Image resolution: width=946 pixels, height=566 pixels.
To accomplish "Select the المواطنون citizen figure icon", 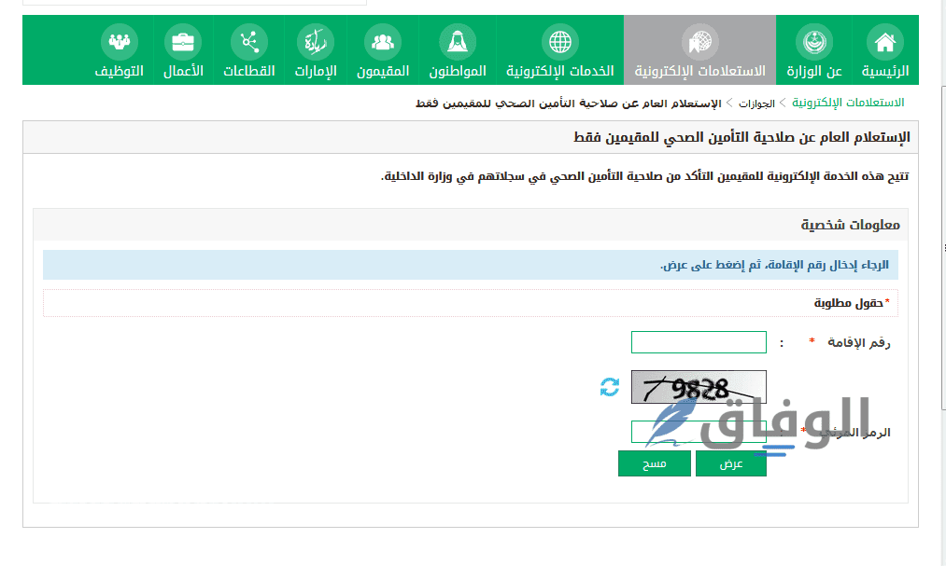I will pyautogui.click(x=458, y=42).
